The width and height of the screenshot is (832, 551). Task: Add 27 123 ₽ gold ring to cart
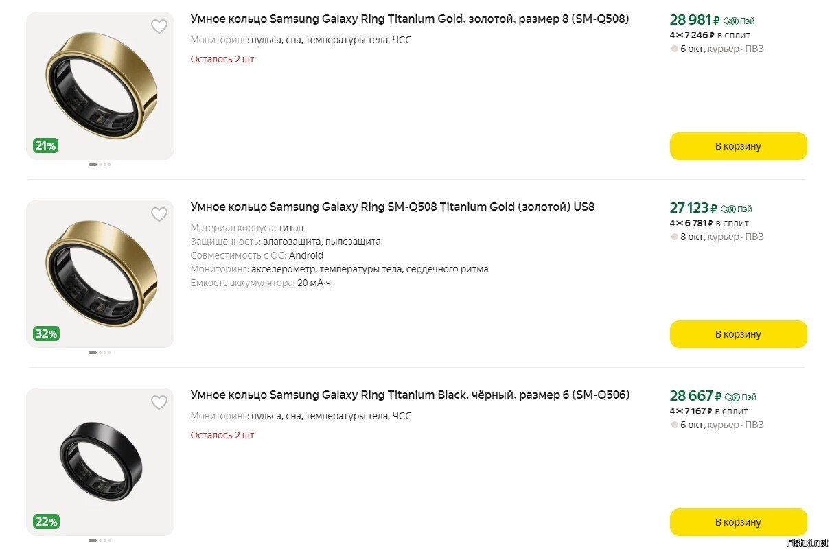[x=738, y=334]
